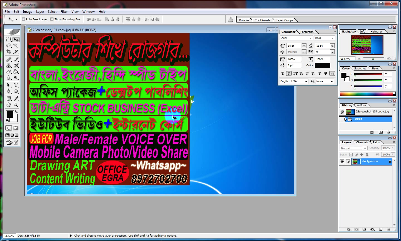Hide the Background layer with the eye icon

[x=342, y=162]
